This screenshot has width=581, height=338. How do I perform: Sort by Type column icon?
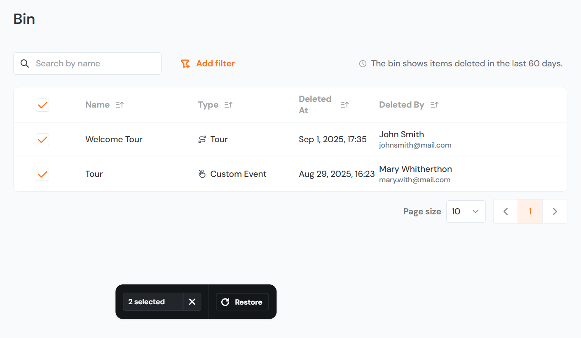coord(228,105)
